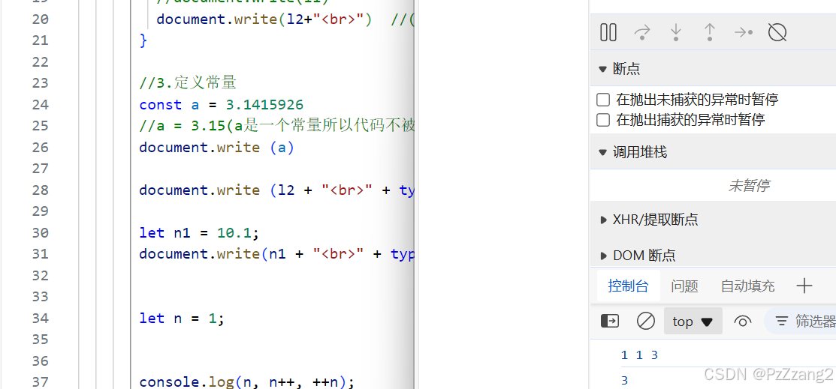Click line number 34 gutter
Image resolution: width=836 pixels, height=389 pixels.
pos(41,318)
